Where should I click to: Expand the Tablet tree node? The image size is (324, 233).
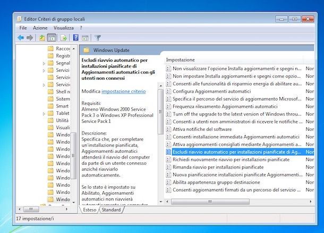point(44,114)
